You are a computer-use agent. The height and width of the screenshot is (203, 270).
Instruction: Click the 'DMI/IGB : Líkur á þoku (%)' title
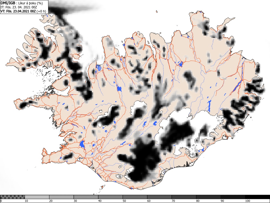click(22, 3)
